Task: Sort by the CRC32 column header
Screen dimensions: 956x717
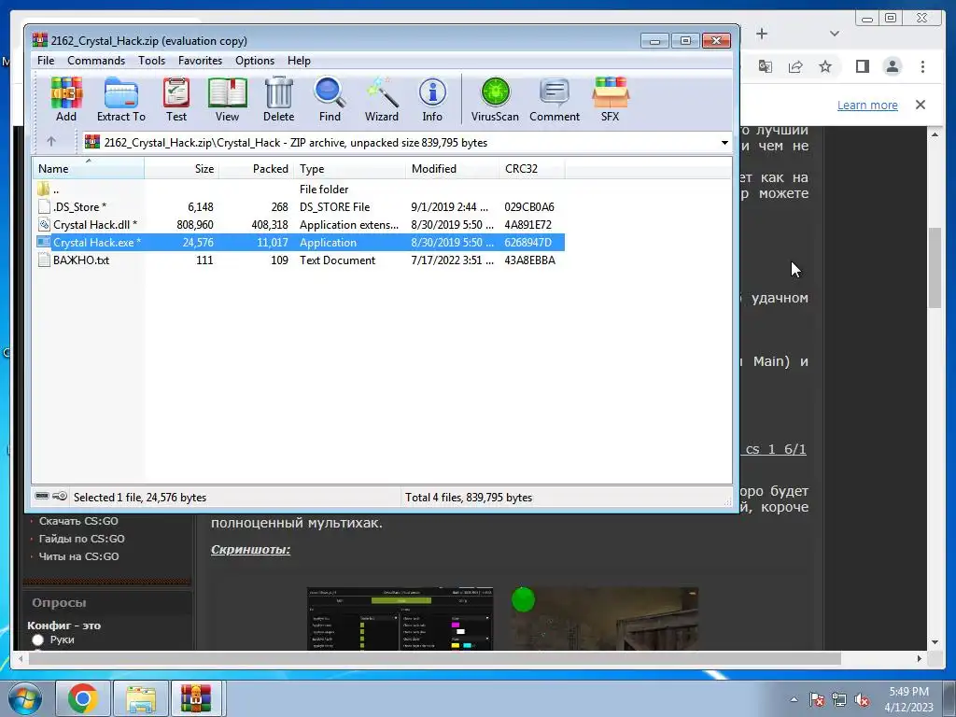Action: [x=531, y=169]
